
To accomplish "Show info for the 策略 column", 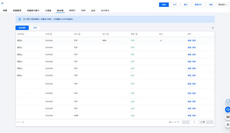I will (x=137, y=34).
